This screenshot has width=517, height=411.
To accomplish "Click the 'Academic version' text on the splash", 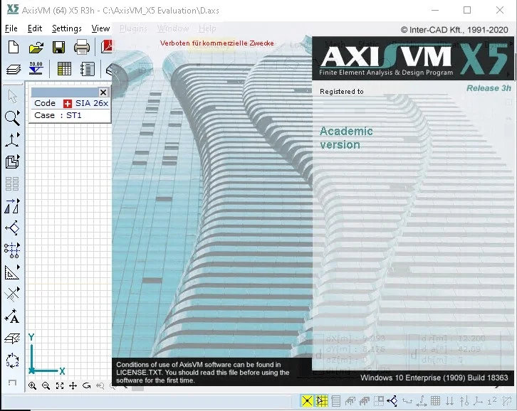I will click(x=346, y=138).
